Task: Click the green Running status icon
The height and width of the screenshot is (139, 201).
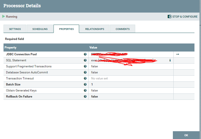Action: [x=4, y=16]
